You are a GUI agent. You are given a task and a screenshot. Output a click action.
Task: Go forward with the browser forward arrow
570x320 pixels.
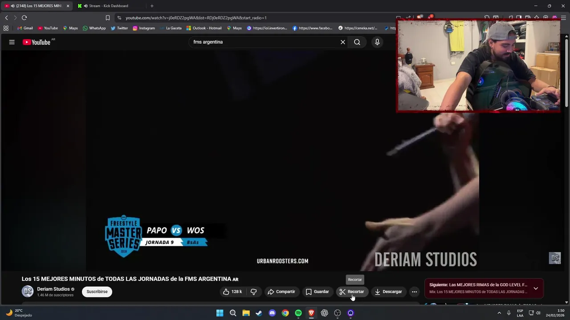15,18
